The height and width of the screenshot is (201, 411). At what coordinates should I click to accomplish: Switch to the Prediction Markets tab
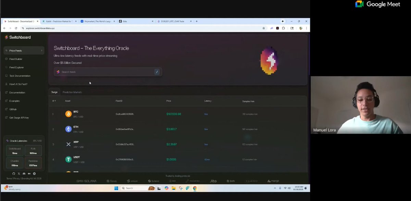pos(72,92)
